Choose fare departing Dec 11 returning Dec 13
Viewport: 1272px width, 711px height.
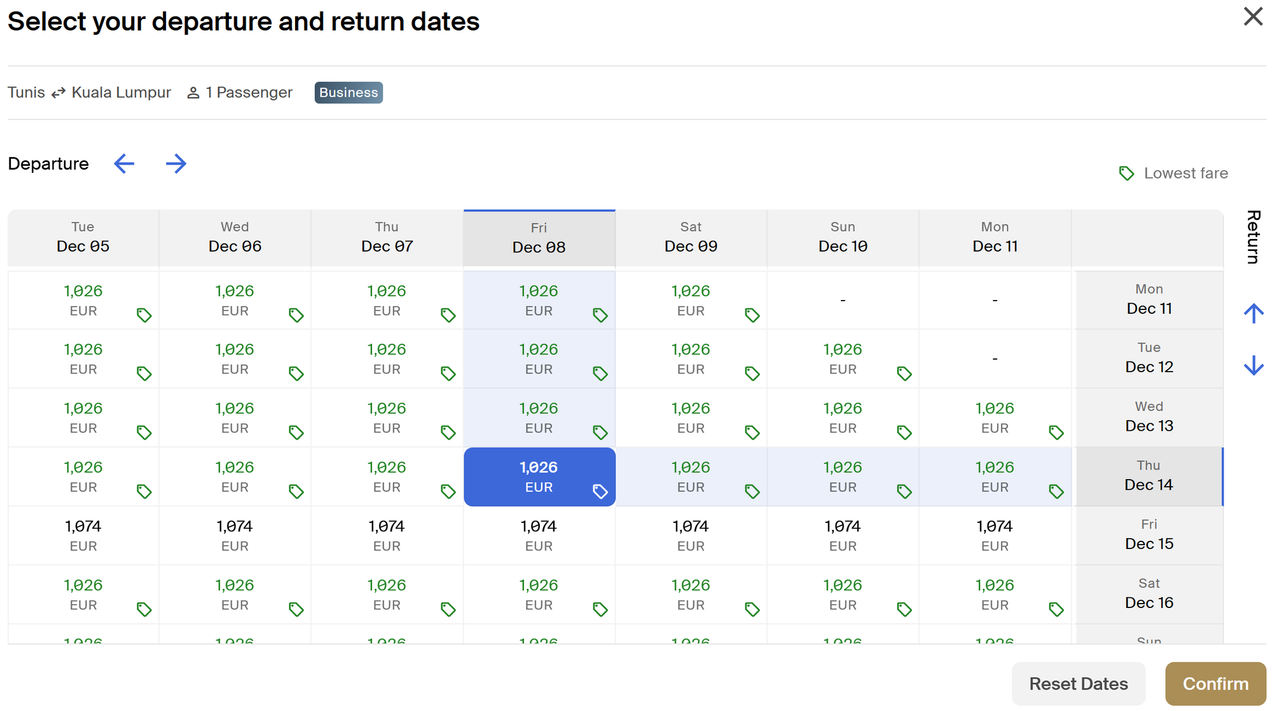tap(995, 417)
